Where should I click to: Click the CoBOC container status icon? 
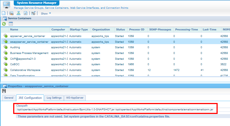coord(5,64)
